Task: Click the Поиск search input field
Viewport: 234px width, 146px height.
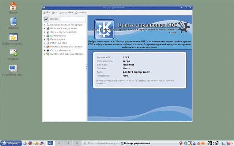Action: coord(72,19)
